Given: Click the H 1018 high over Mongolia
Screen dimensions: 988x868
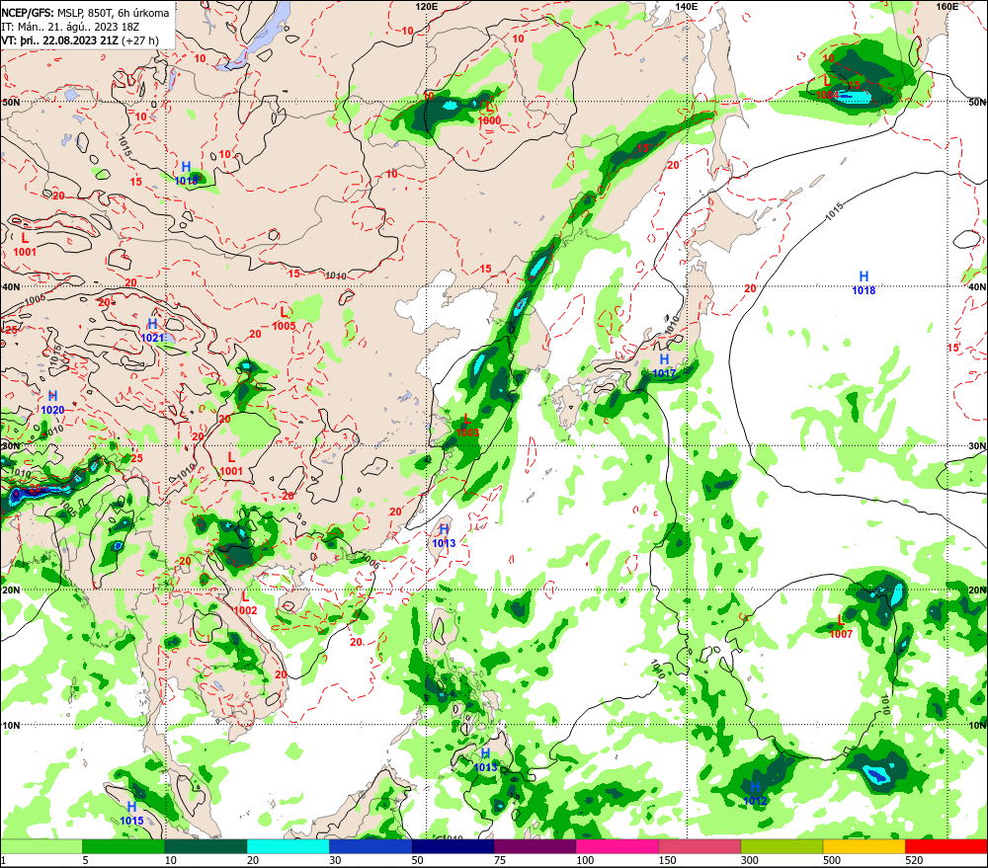Looking at the screenshot, I should [x=186, y=174].
